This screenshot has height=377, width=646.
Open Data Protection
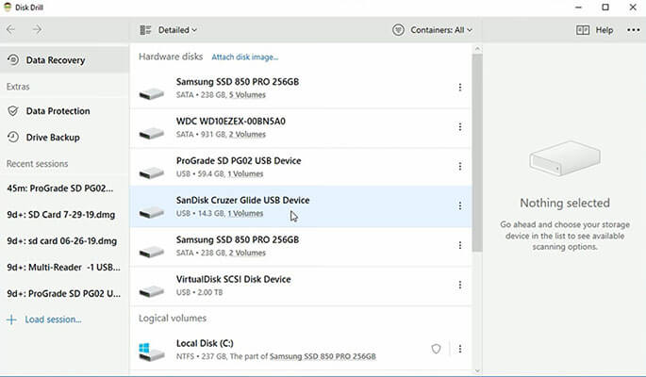[58, 111]
